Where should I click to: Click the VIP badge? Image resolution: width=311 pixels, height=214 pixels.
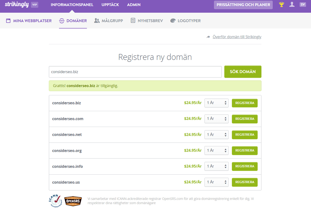coord(34,5)
